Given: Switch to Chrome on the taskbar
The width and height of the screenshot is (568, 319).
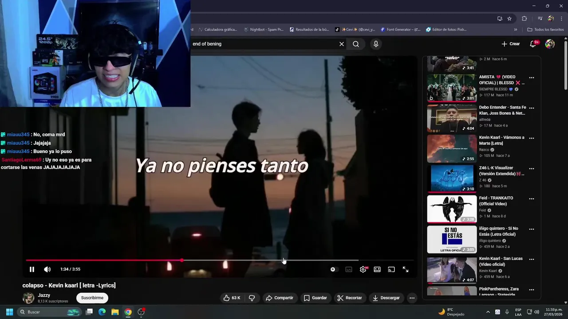Looking at the screenshot, I should tap(128, 312).
